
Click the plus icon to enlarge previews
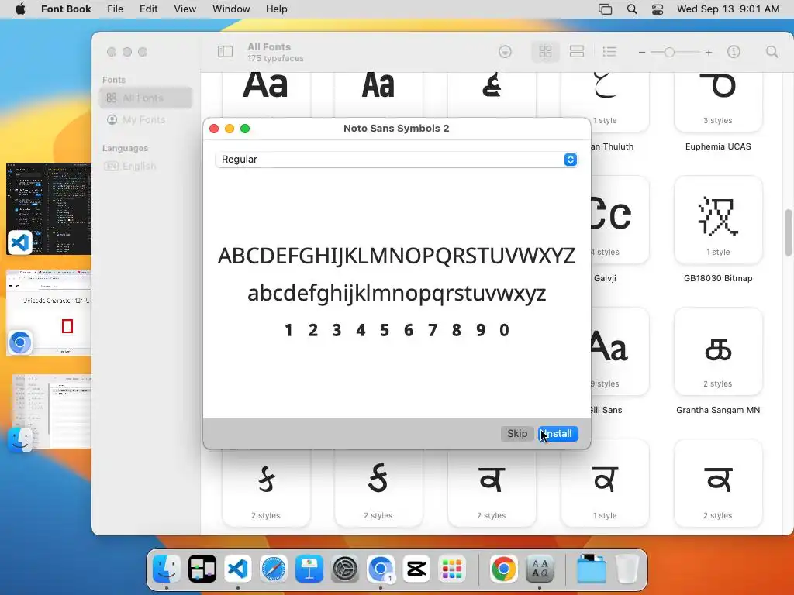[x=709, y=52]
